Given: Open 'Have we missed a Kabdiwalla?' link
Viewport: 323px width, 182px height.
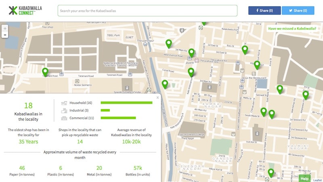Looking at the screenshot, I should [x=292, y=28].
